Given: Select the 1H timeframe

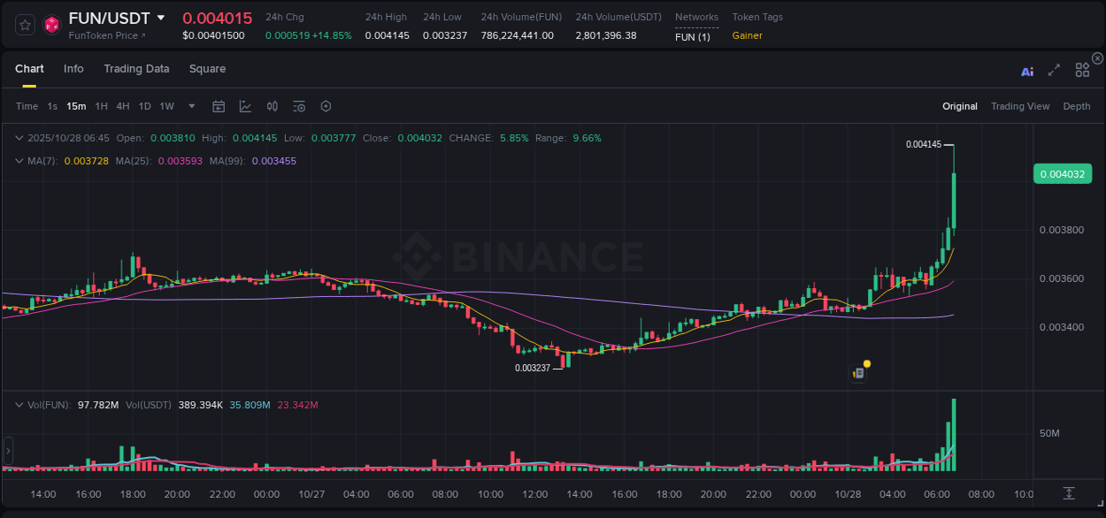Looking at the screenshot, I should [100, 106].
